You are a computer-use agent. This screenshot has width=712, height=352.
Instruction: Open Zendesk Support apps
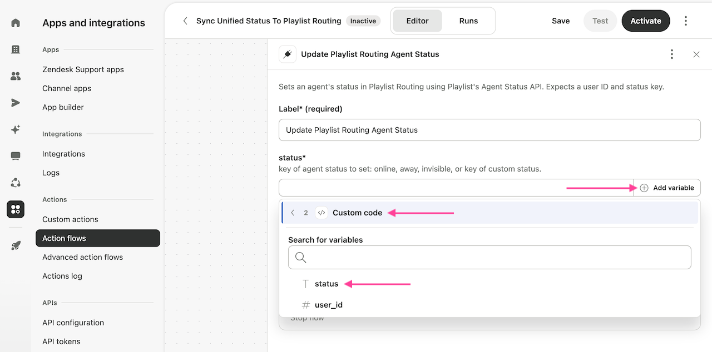pos(83,69)
